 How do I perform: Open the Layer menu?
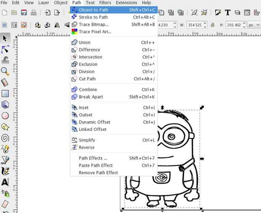click(44, 3)
